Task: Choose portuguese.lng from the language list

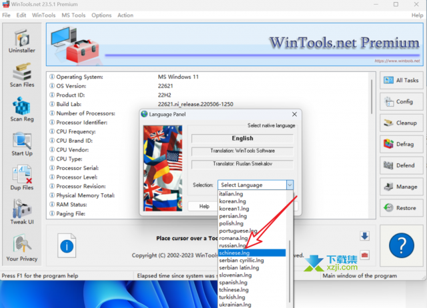Action: [252, 231]
